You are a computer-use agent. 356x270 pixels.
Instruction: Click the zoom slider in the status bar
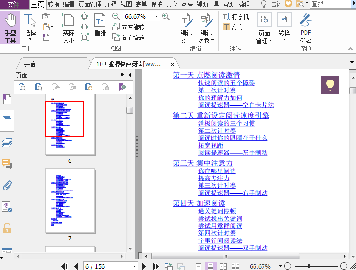[x=309, y=266]
